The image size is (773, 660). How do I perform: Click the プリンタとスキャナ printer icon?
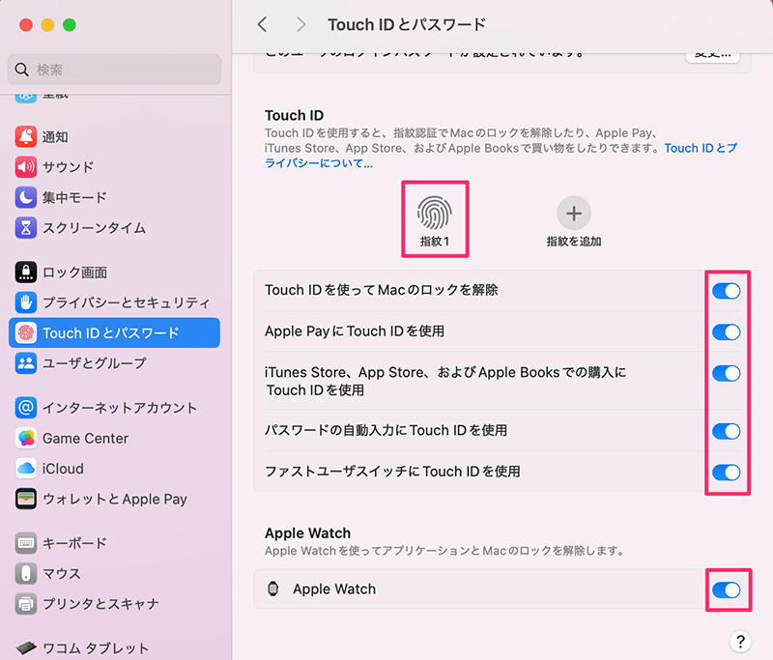coord(26,604)
